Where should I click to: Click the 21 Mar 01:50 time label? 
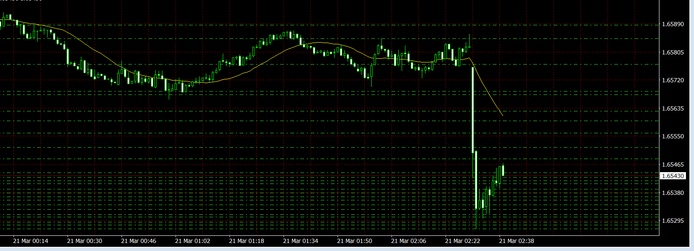tap(354, 241)
